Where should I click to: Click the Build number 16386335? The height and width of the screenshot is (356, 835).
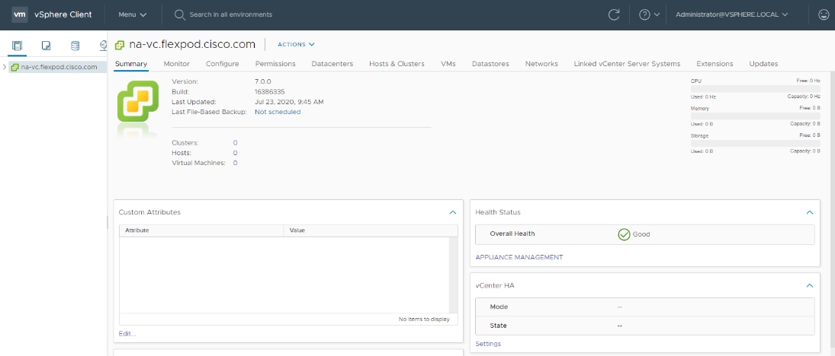click(x=269, y=92)
